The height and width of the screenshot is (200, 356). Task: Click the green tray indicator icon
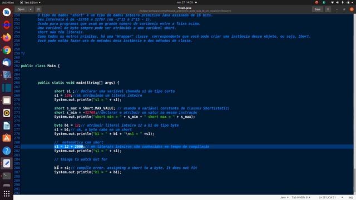[x=324, y=2]
